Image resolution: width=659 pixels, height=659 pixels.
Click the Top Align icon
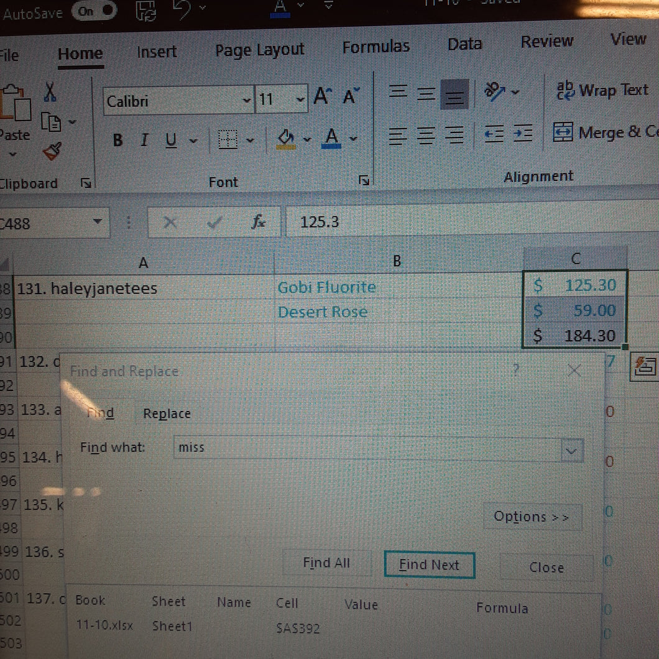point(398,91)
